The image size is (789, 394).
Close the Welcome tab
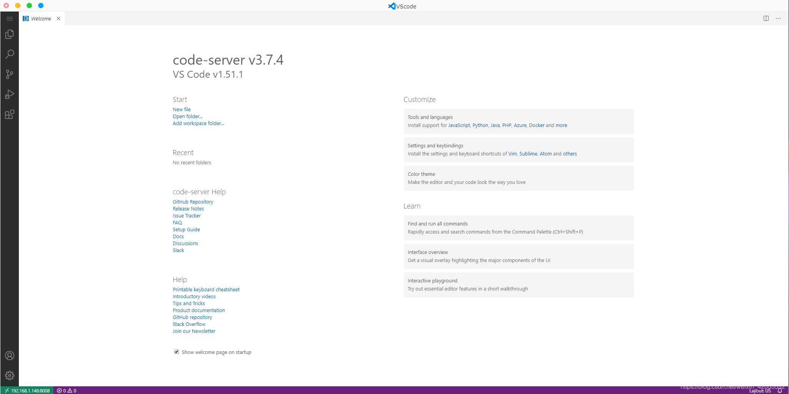[58, 18]
